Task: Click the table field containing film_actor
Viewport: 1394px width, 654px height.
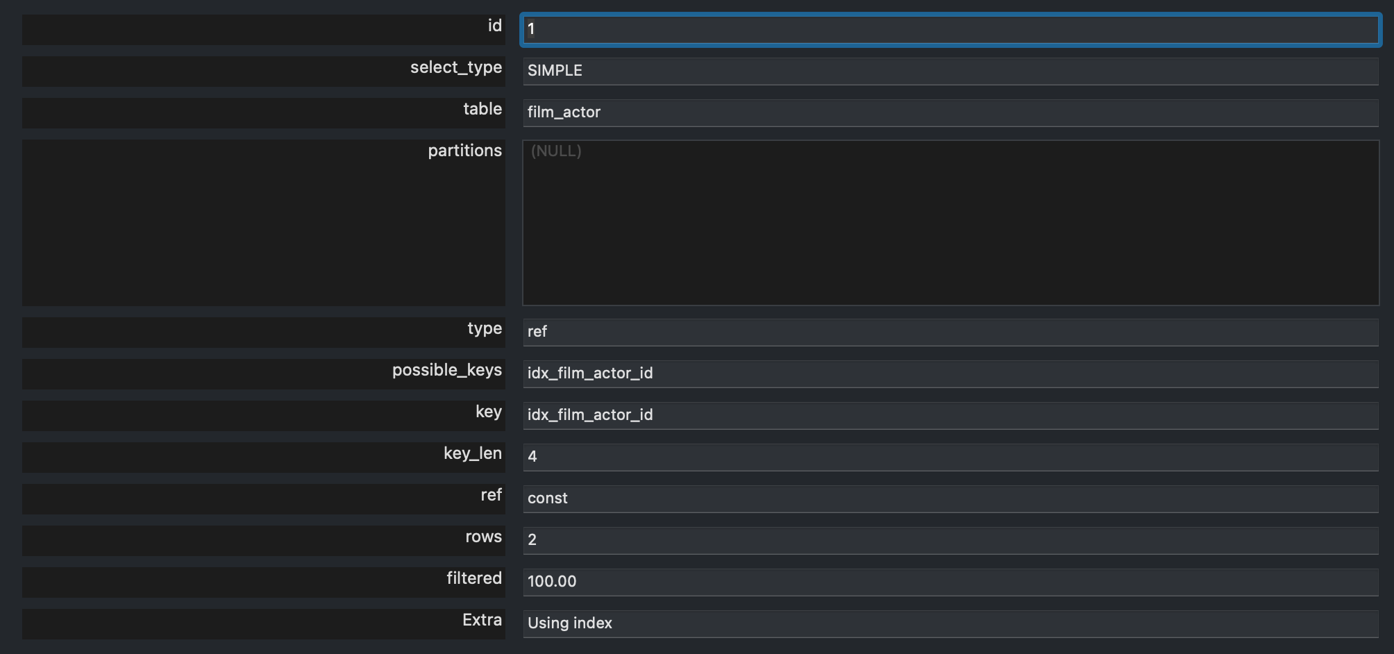Action: pyautogui.click(x=950, y=112)
